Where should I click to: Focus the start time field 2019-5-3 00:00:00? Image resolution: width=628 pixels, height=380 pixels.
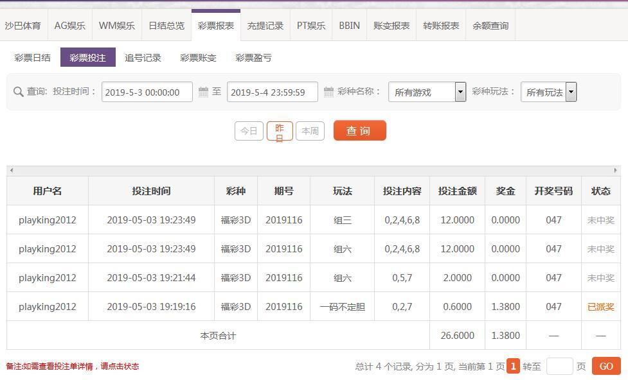[x=147, y=92]
